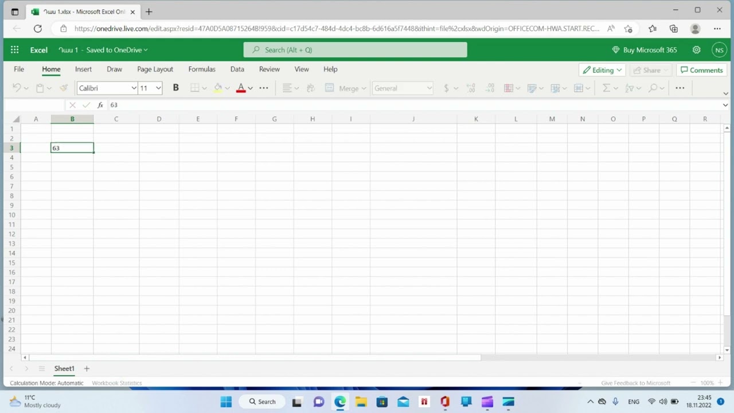Decrease decimal places
The height and width of the screenshot is (413, 734).
(x=490, y=88)
